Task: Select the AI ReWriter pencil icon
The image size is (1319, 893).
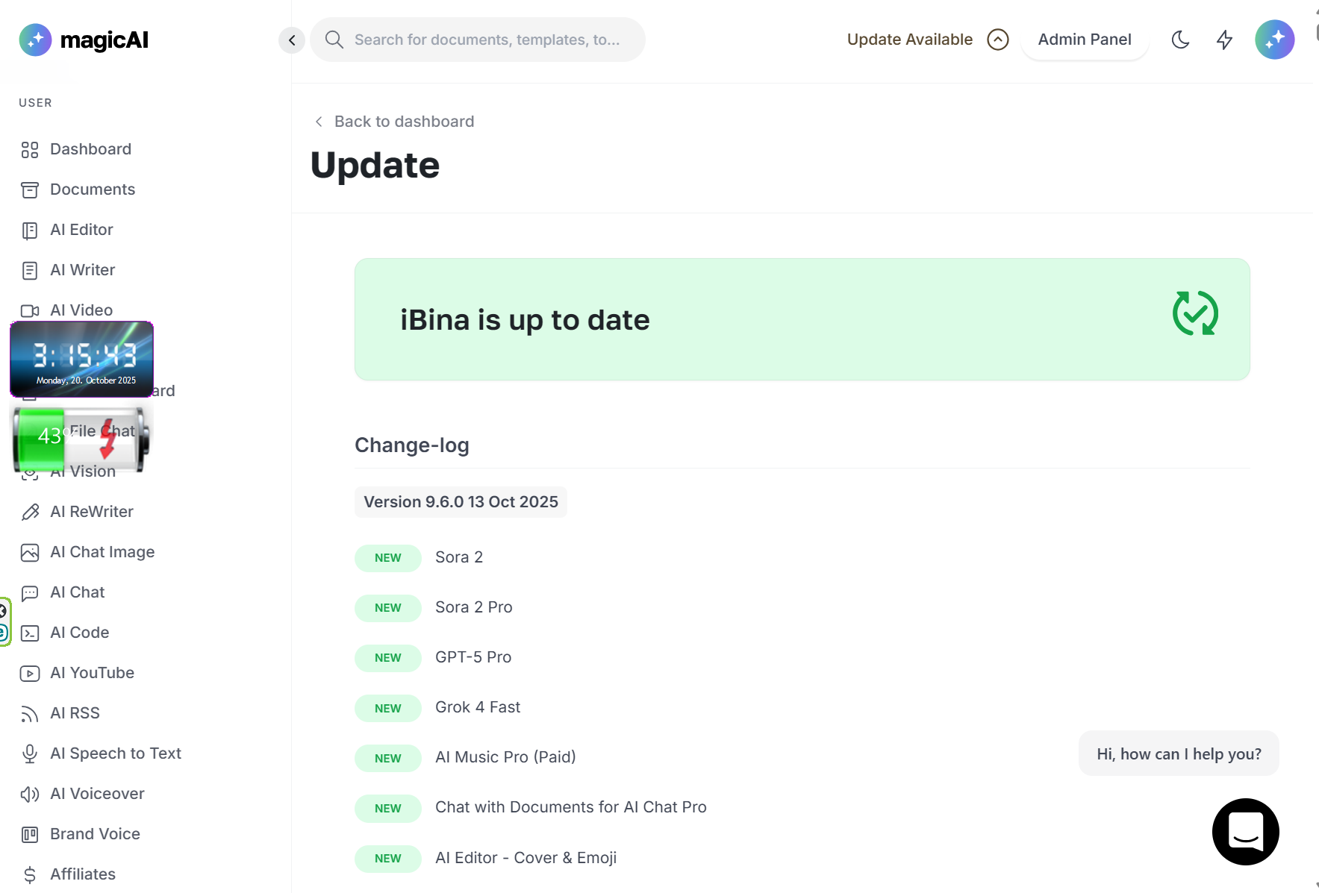Action: [30, 513]
